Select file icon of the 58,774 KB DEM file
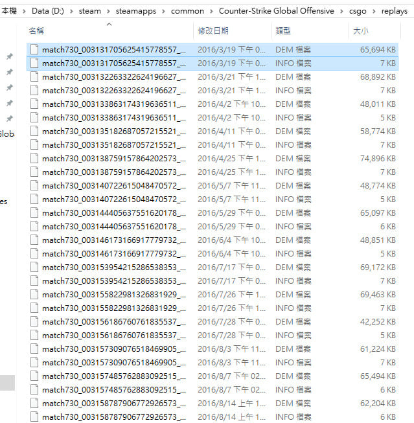Image resolution: width=414 pixels, height=423 pixels. (x=34, y=131)
